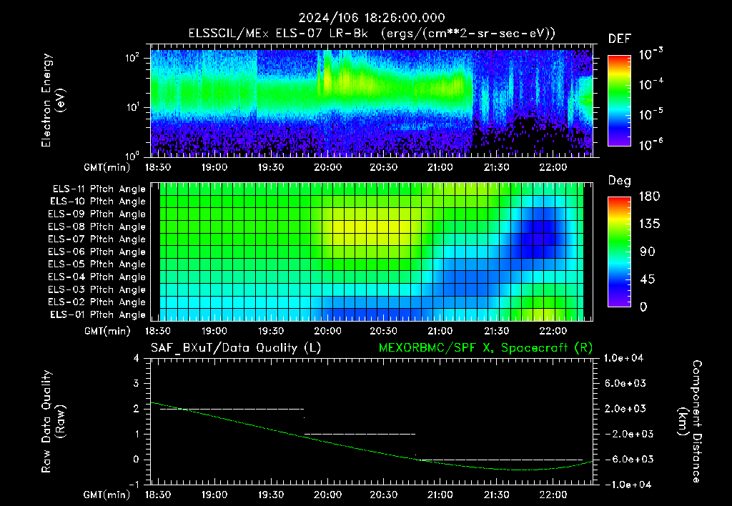
Task: Click the ELS-02 Pitch Angle row label
Action: coord(97,302)
